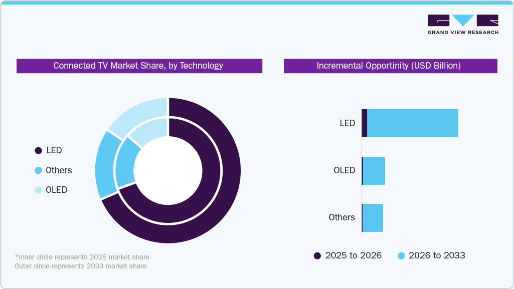
Task: Click the Others legend color dot
Action: (38, 170)
